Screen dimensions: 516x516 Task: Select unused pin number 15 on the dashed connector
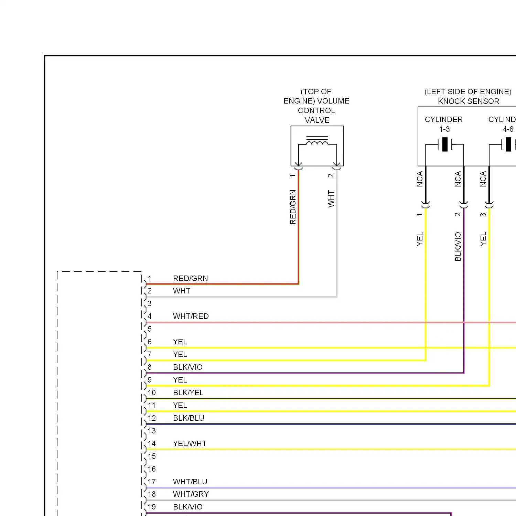[x=152, y=456]
